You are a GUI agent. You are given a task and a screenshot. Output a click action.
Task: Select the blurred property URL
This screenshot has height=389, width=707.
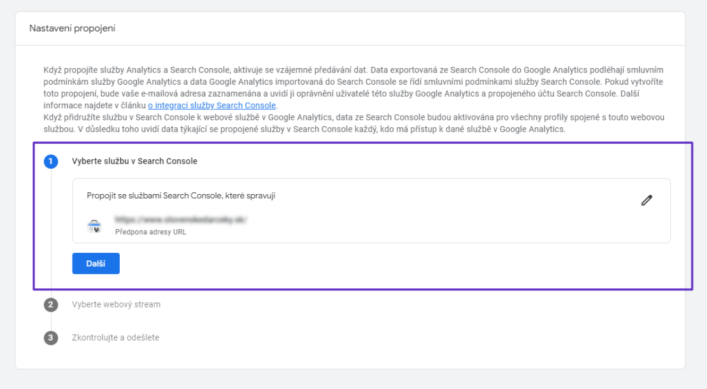pyautogui.click(x=181, y=220)
